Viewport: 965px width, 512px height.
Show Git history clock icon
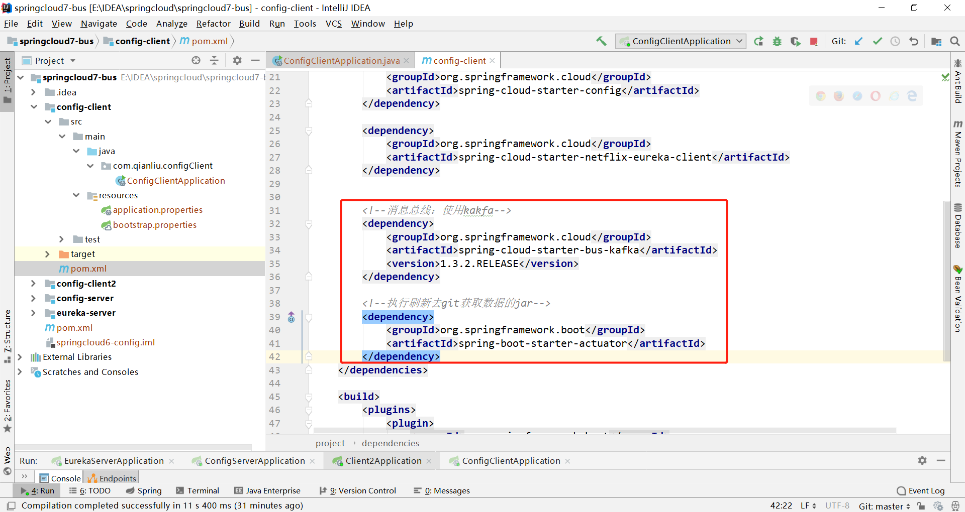(x=895, y=41)
